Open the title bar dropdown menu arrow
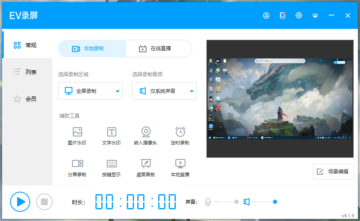 (x=315, y=15)
